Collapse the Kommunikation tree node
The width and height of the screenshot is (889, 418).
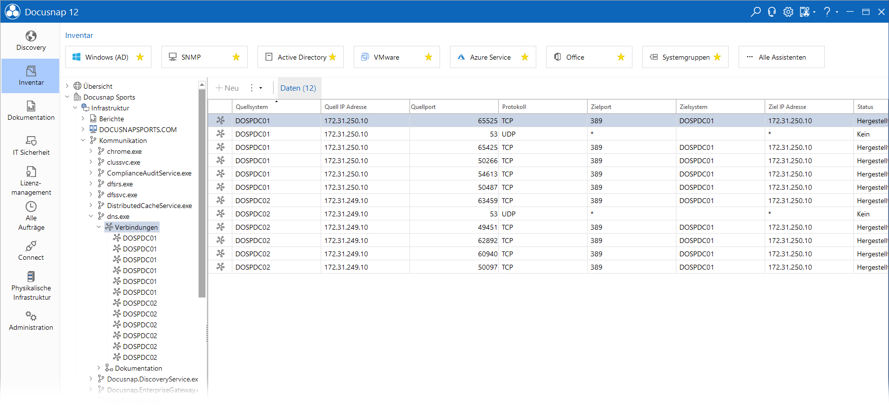coord(83,140)
